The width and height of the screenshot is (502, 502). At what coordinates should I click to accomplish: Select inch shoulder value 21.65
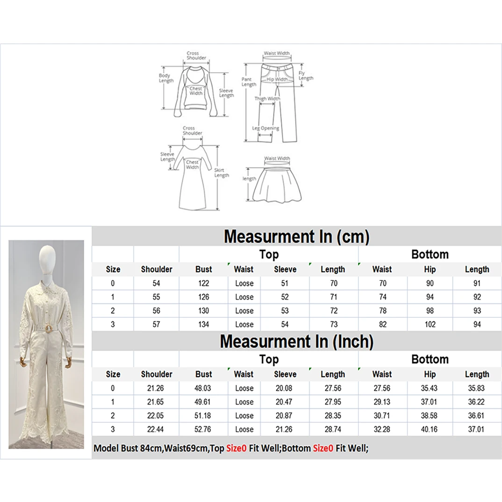(155, 402)
